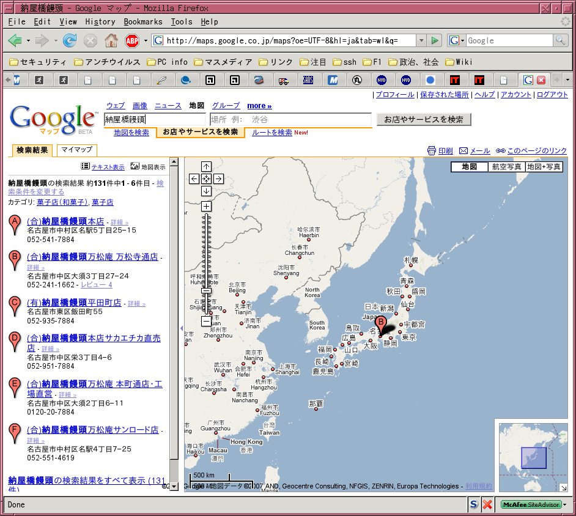Click the ログアウト link

(x=552, y=94)
